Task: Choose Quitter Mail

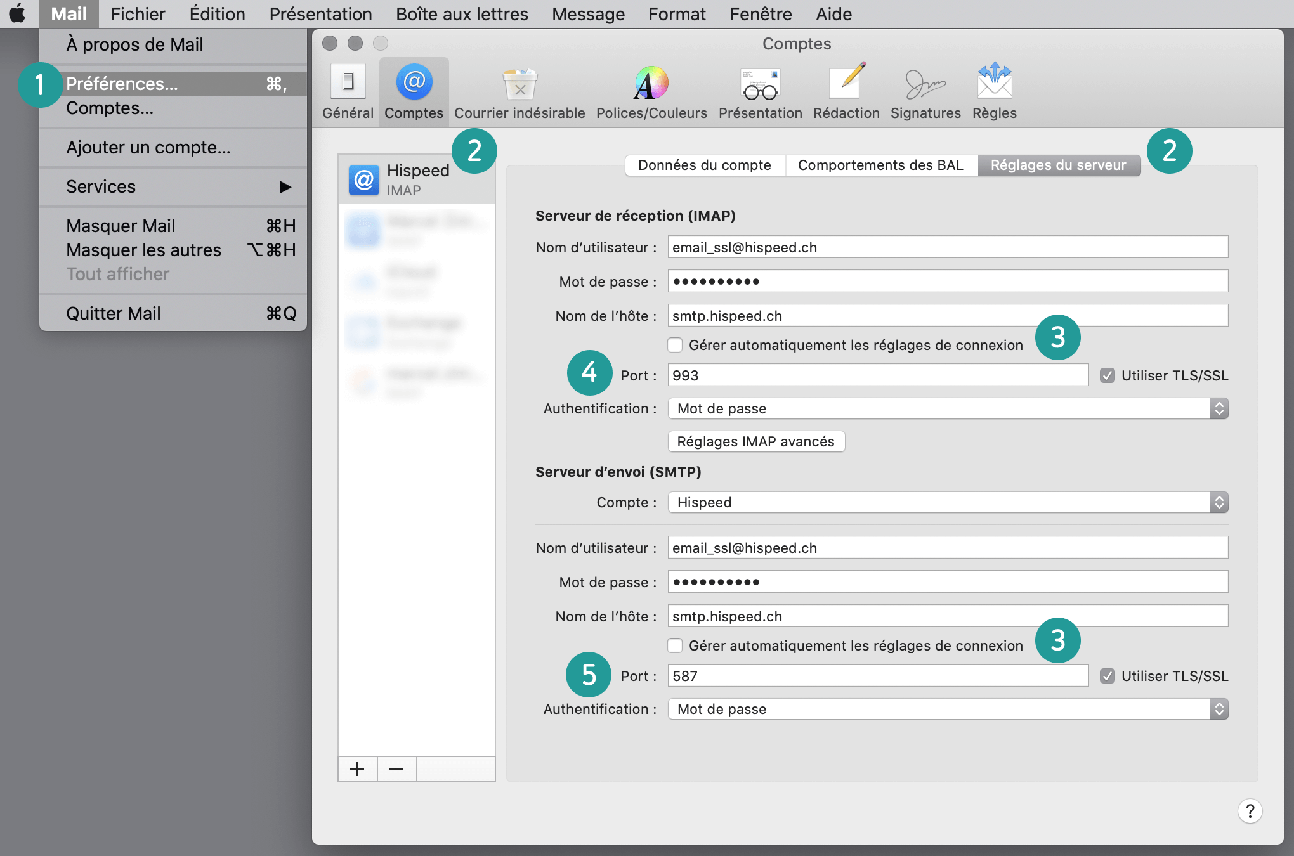Action: click(173, 313)
